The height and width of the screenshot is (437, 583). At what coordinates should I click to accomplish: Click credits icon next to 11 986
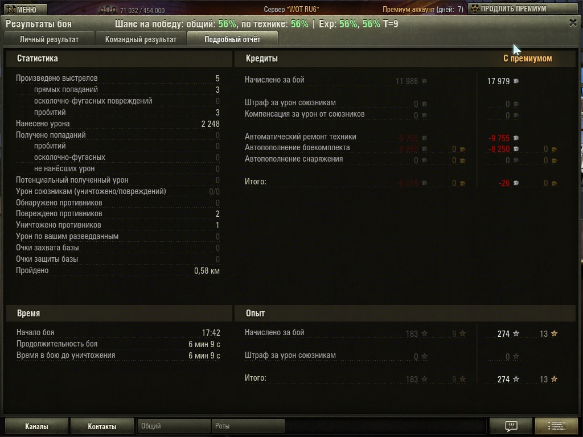[x=424, y=81]
